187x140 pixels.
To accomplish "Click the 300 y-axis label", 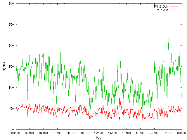I will [11, 3].
